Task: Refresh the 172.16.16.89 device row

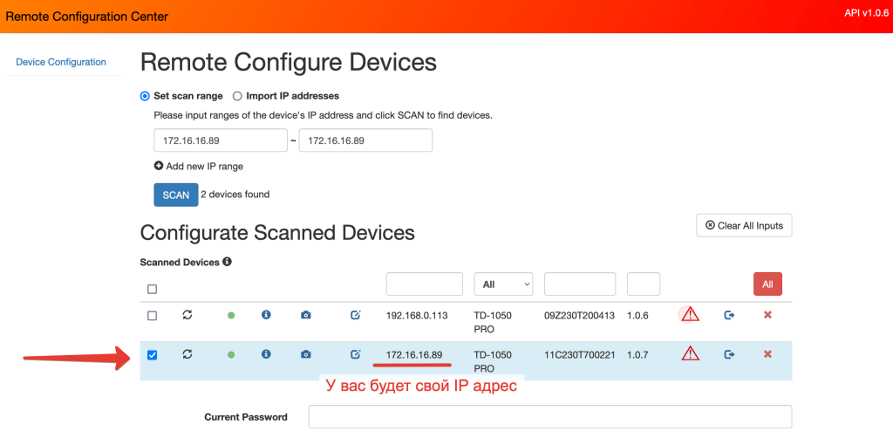Action: click(187, 354)
